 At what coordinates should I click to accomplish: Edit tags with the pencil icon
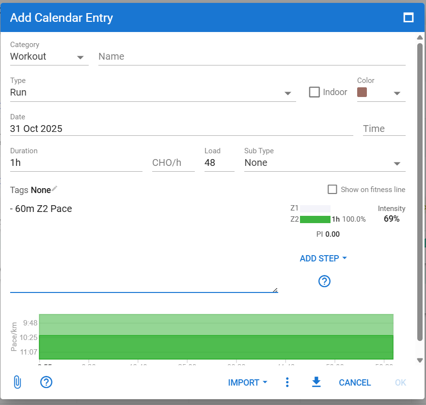point(55,189)
